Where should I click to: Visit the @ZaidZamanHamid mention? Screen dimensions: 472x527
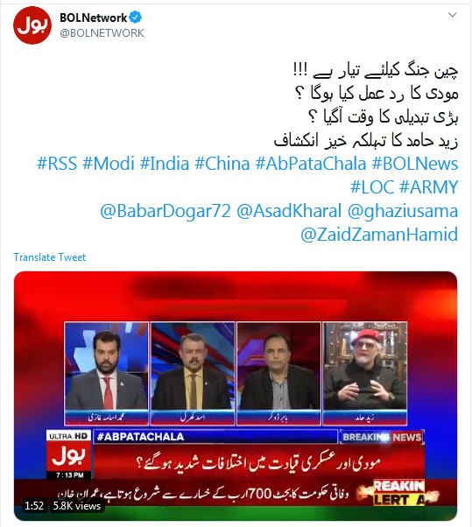379,235
